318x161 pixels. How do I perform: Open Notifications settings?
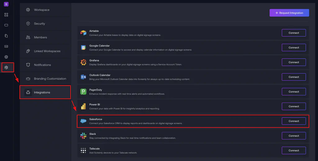(45, 65)
